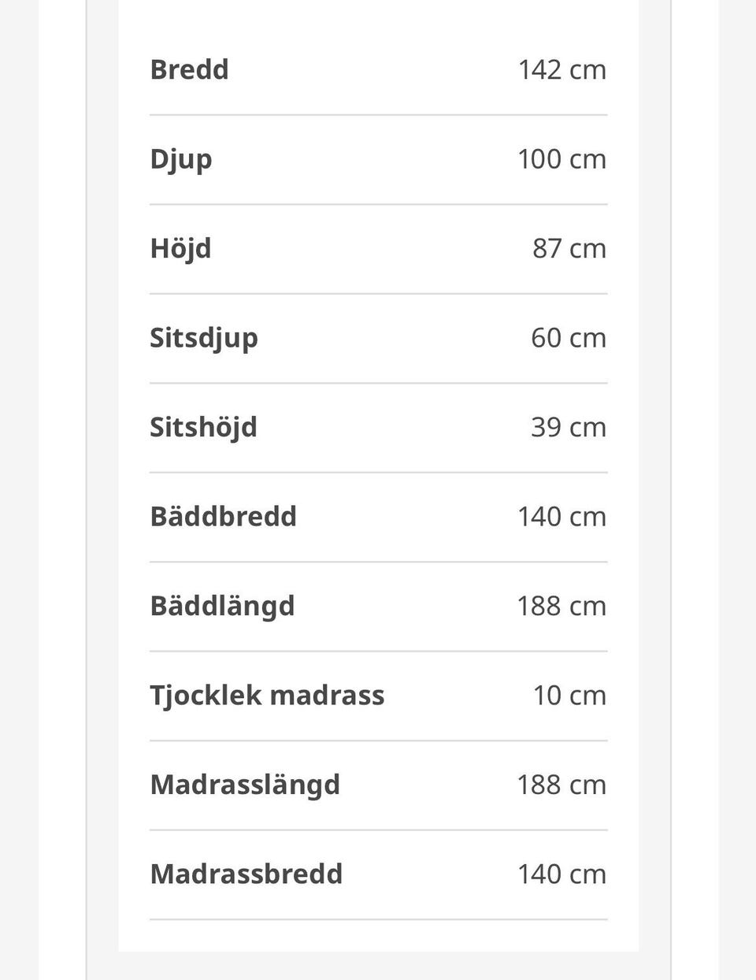
Task: Click the Madrasslängd label
Action: point(245,785)
